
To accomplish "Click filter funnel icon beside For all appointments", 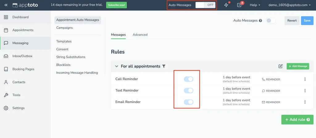I will tap(164, 66).
